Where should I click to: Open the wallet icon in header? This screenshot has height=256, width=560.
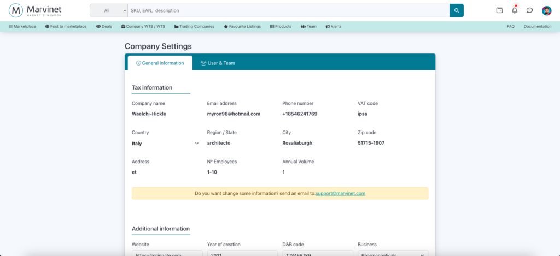(499, 10)
